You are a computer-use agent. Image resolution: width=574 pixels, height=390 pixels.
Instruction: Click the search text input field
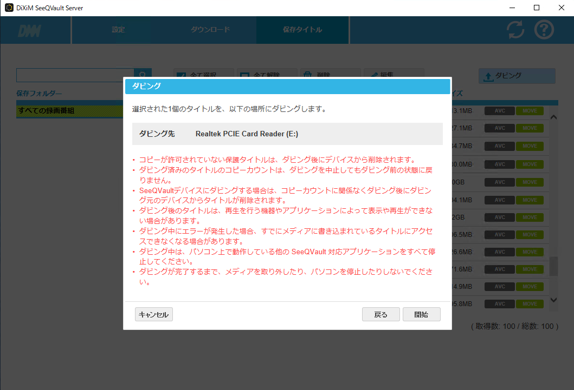coord(75,75)
